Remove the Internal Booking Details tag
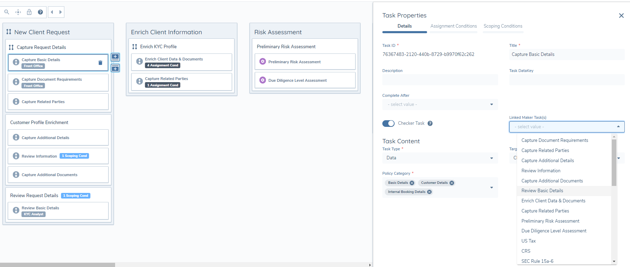The image size is (630, 267). [430, 192]
